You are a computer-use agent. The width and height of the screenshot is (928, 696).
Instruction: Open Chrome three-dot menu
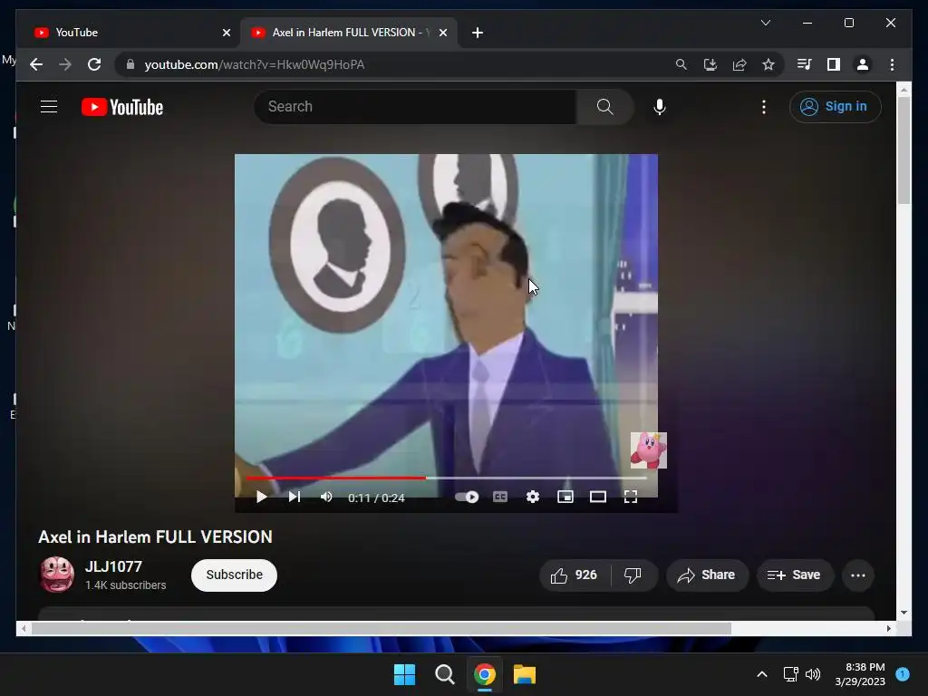point(892,64)
